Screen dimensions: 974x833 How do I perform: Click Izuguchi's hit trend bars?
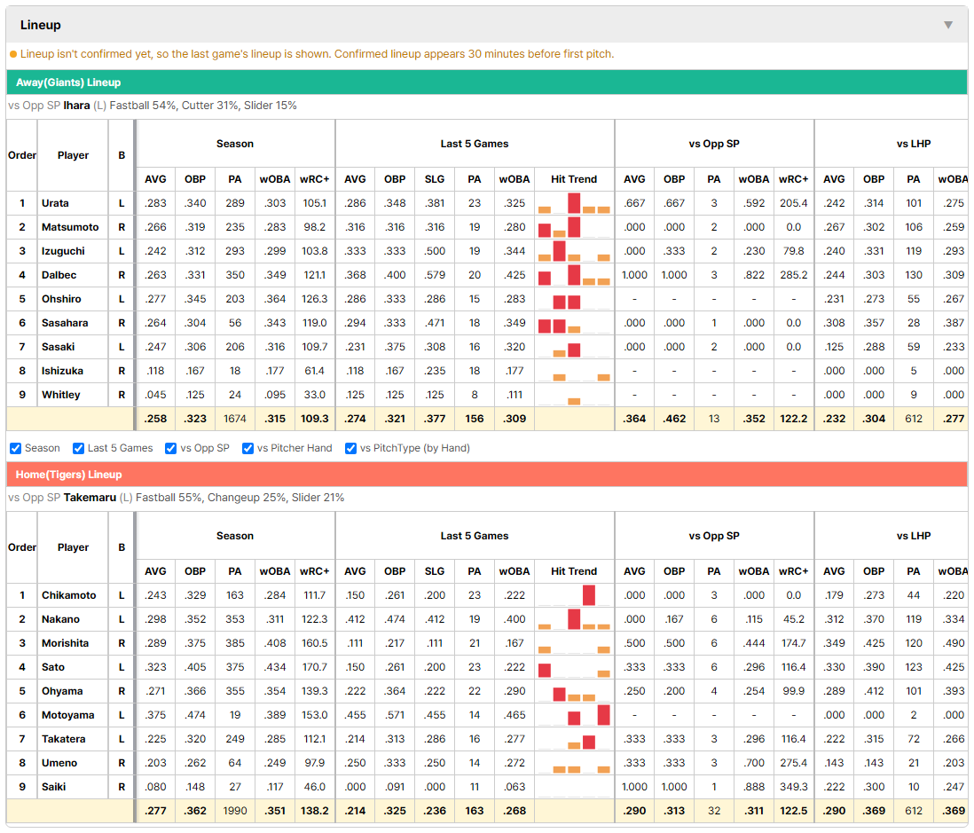point(574,251)
